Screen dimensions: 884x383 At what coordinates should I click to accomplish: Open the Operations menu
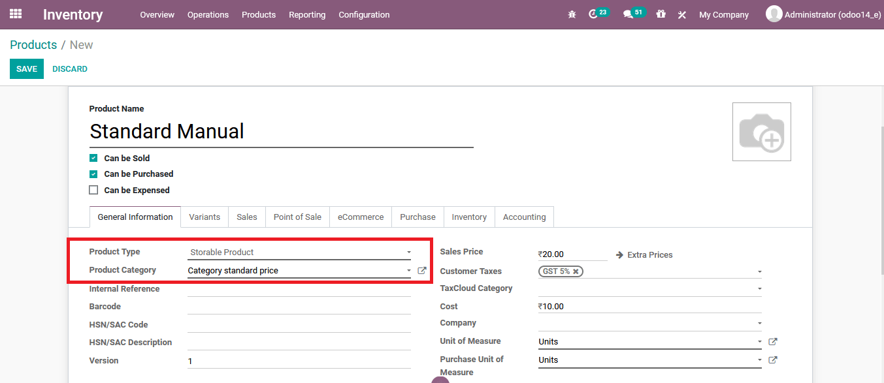click(x=208, y=14)
